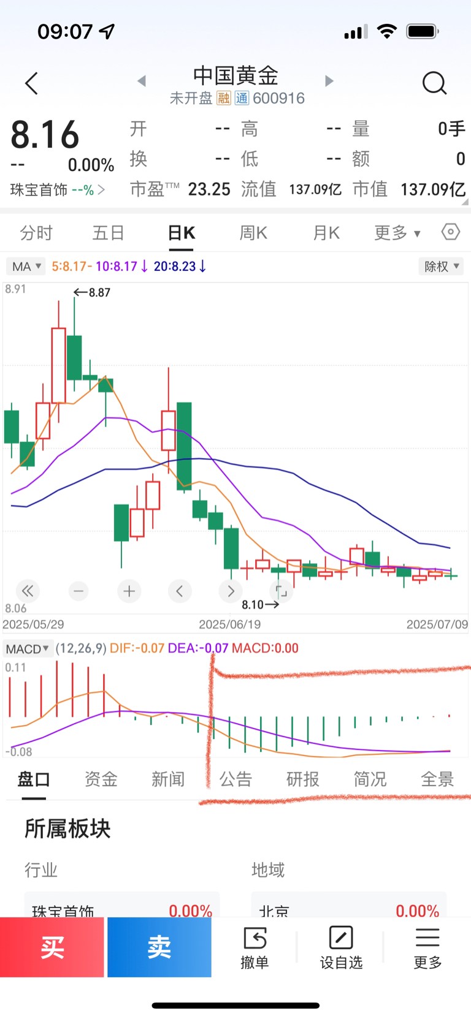Image resolution: width=471 pixels, height=1019 pixels.
Task: Open 全景 overview tab
Action: coord(437,779)
